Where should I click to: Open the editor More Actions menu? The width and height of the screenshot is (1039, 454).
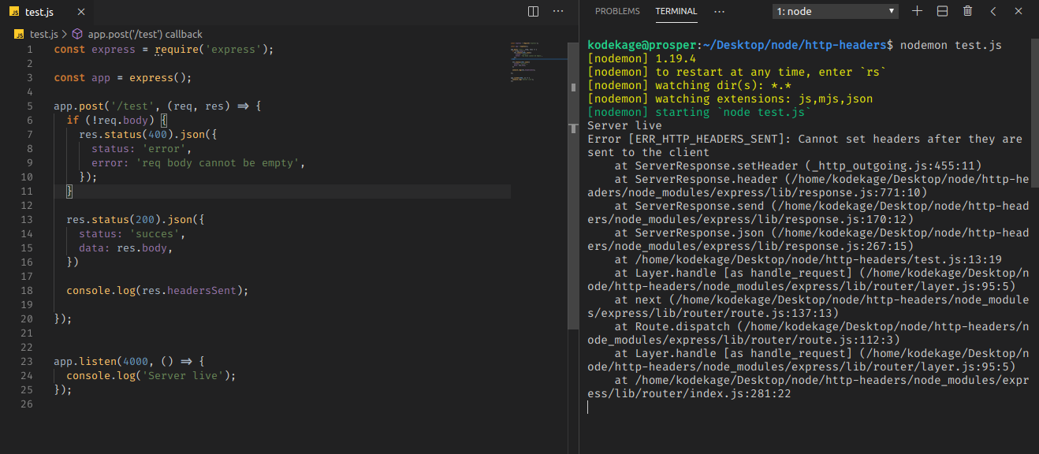(x=558, y=12)
